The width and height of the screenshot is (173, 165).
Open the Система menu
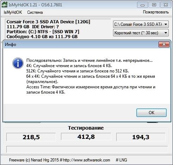(x=35, y=12)
